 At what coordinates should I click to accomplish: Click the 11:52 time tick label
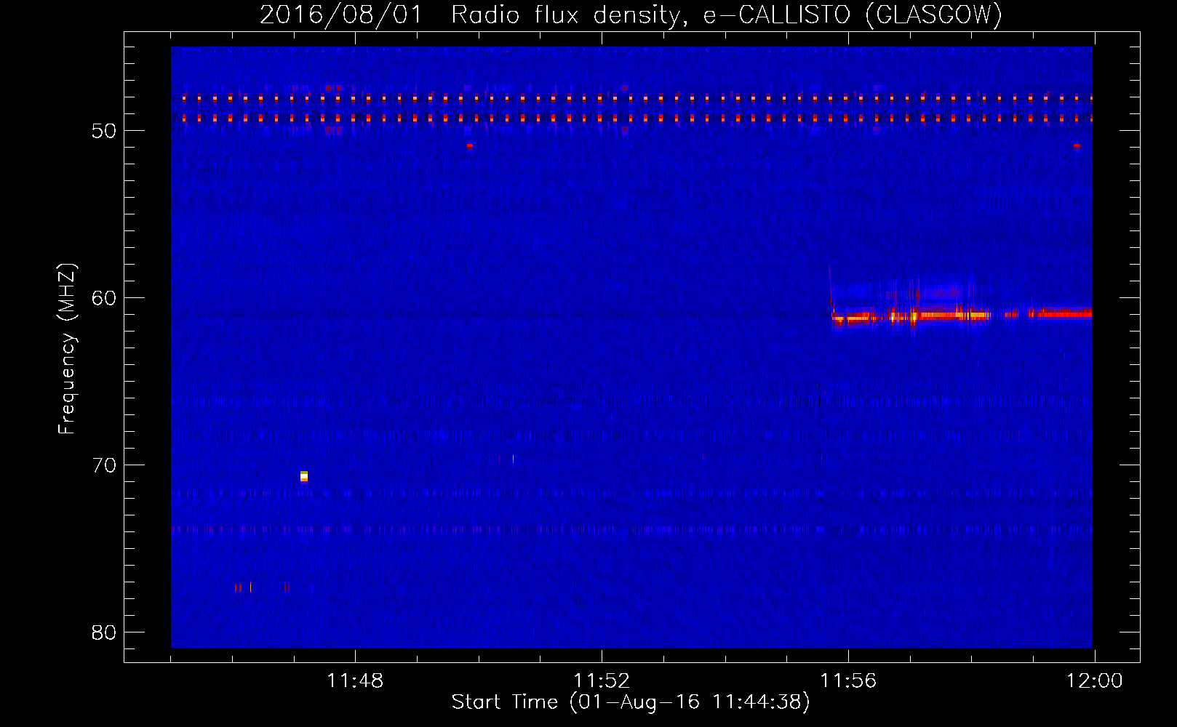pyautogui.click(x=602, y=681)
